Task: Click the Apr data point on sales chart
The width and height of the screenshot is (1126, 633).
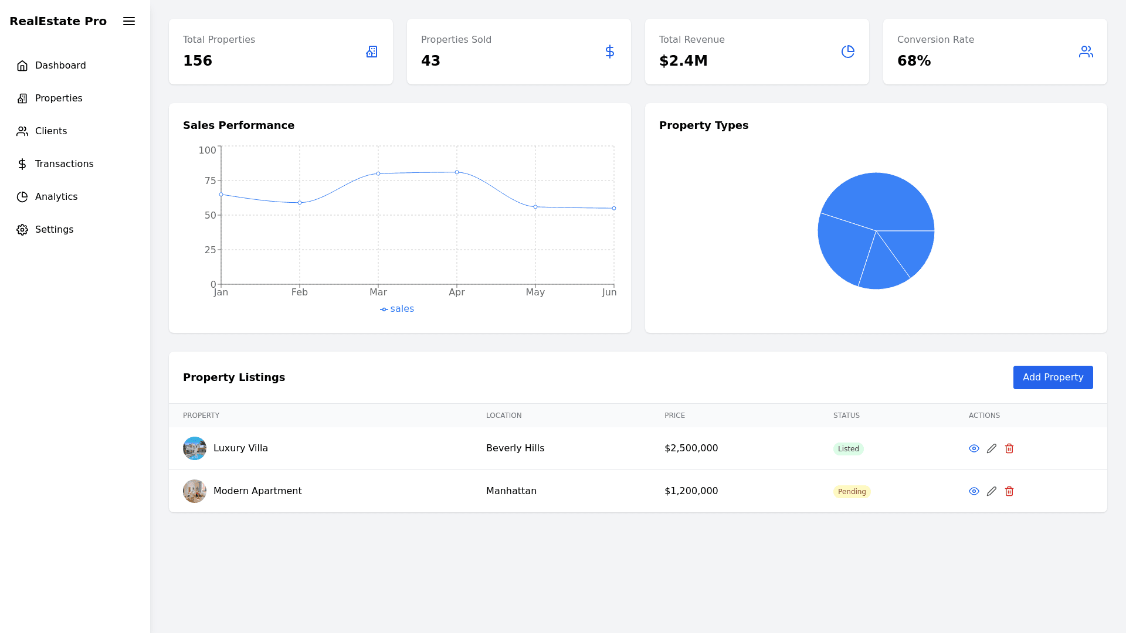Action: [x=457, y=172]
